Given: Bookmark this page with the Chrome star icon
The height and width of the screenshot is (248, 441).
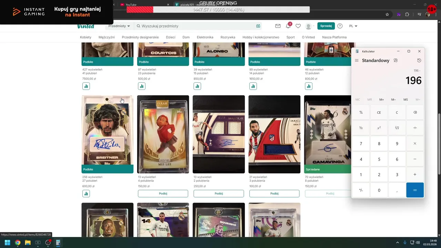Looking at the screenshot, I should 387,14.
